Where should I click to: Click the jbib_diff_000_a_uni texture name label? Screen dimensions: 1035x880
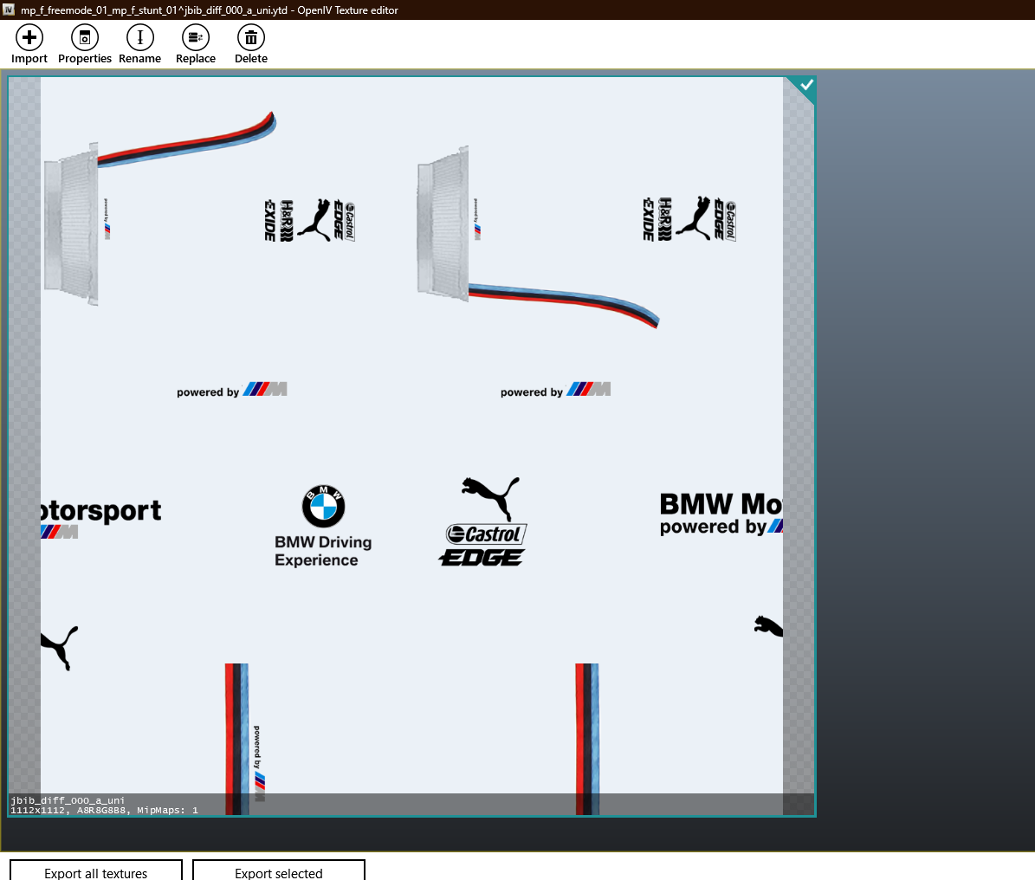[x=68, y=800]
